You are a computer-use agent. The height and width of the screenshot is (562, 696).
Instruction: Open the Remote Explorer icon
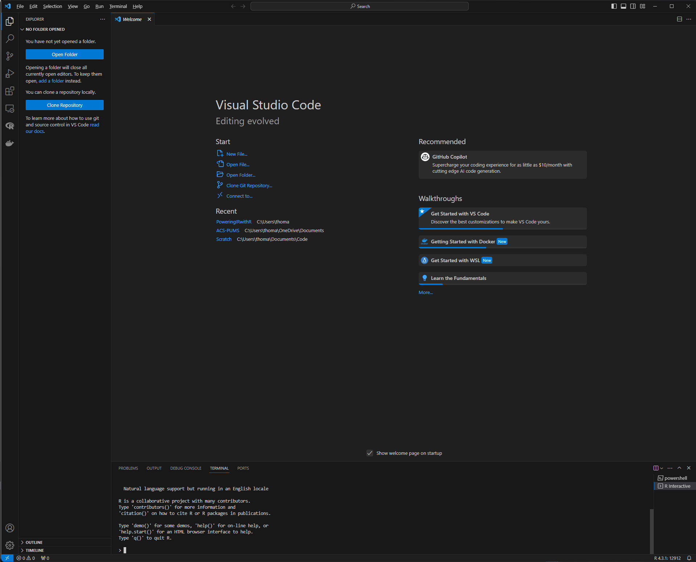click(10, 108)
